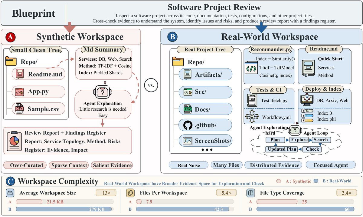Click the File Type Coverage grid icon
This screenshot has width=363, height=217.
tap(251, 193)
